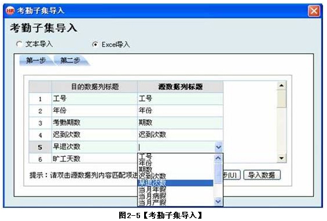Select the 文本导入 radio option
Viewport: 327px width, 221px height.
[x=20, y=44]
